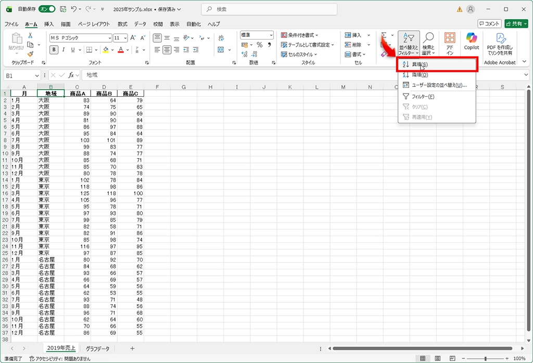Click the Copilot icon in the ribbon

coord(471,41)
